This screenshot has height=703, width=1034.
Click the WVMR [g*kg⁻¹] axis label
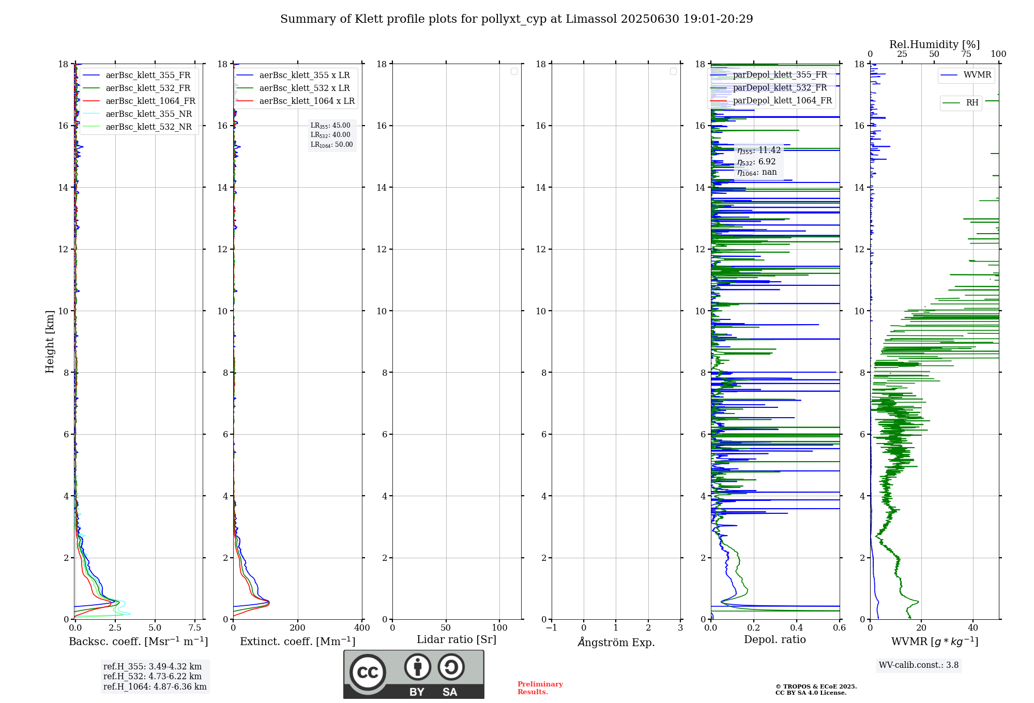[x=935, y=641]
